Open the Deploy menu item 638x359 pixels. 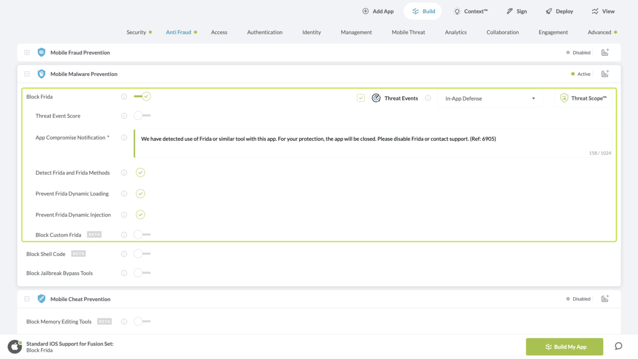coord(559,11)
